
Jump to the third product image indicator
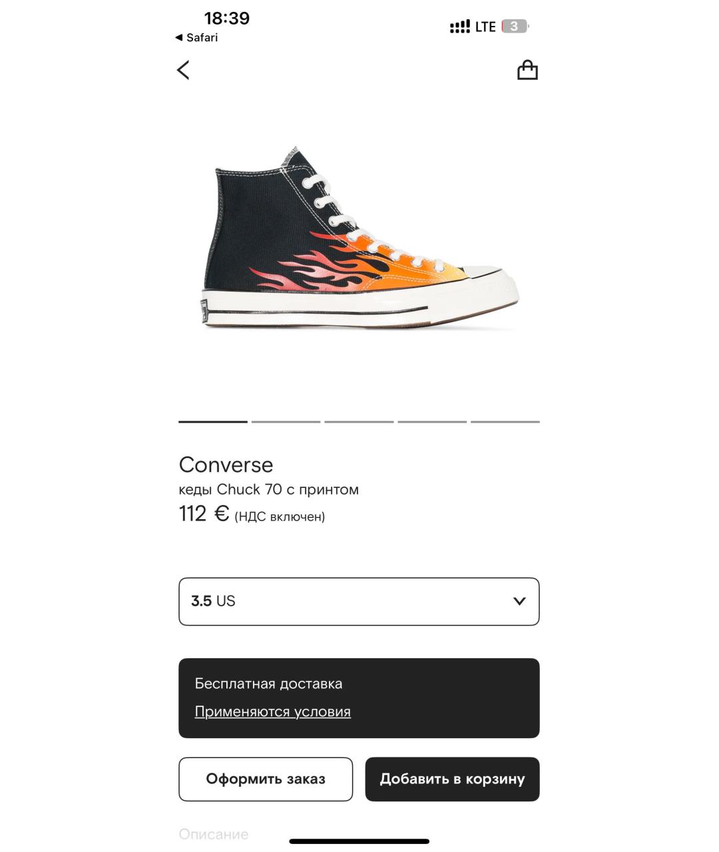359,421
